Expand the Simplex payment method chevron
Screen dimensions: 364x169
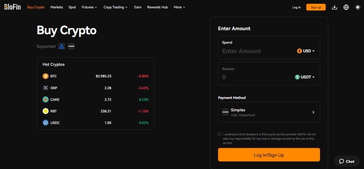pyautogui.click(x=313, y=112)
